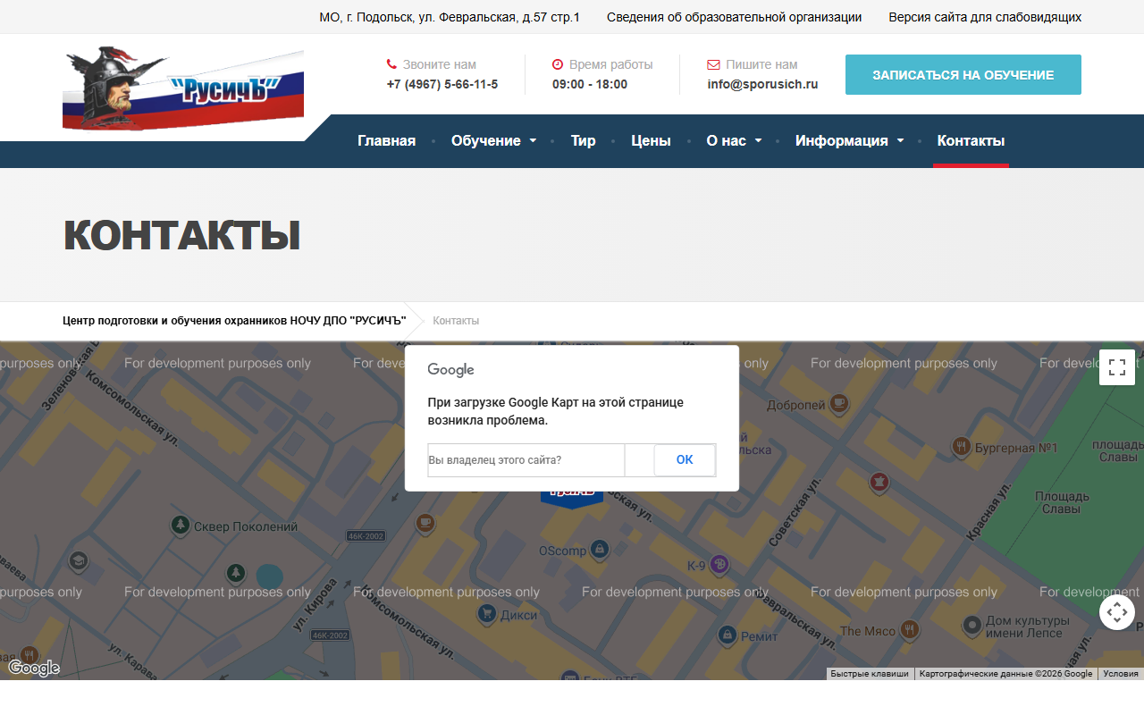Click the info@sporusich.ru email address
Screen dimensions: 1144x715
pos(762,84)
